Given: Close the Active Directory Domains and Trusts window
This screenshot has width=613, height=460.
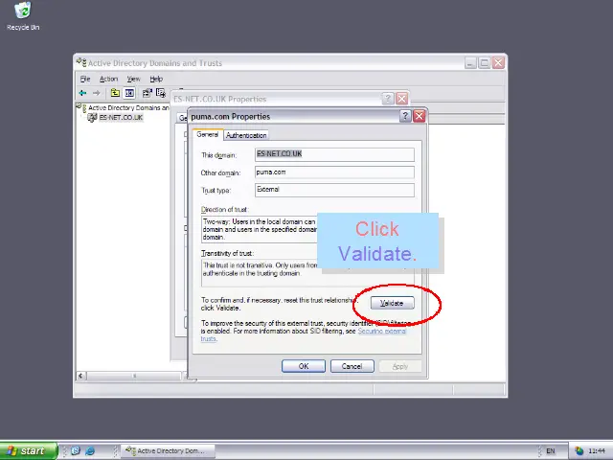Looking at the screenshot, I should point(498,62).
